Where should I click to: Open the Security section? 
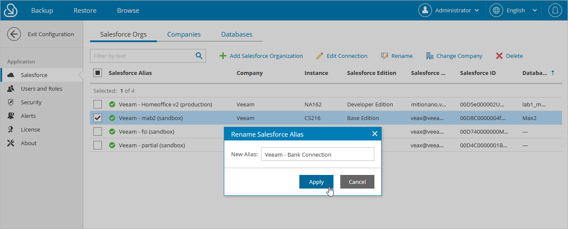tap(31, 102)
